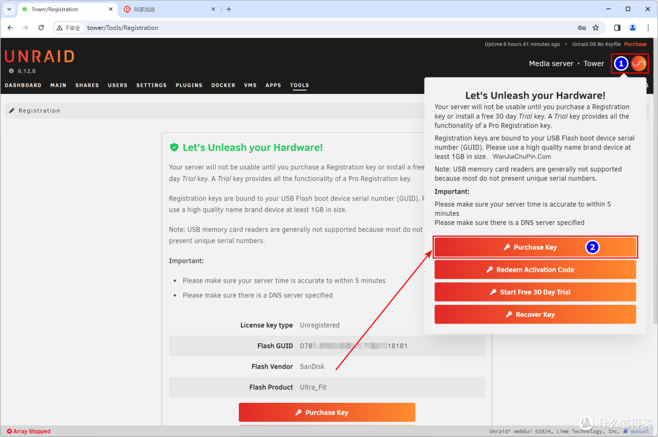The width and height of the screenshot is (658, 437).
Task: Go to the Docker menu item
Action: (223, 85)
